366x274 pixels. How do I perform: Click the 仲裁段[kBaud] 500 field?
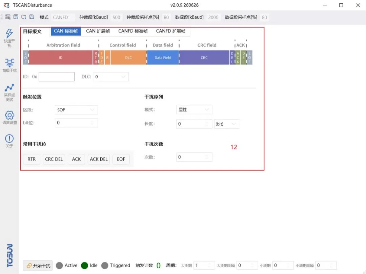pyautogui.click(x=116, y=17)
